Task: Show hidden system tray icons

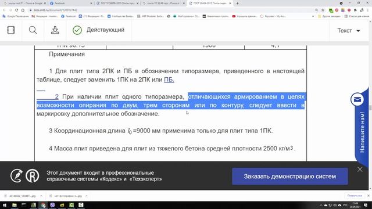Action: [321, 205]
